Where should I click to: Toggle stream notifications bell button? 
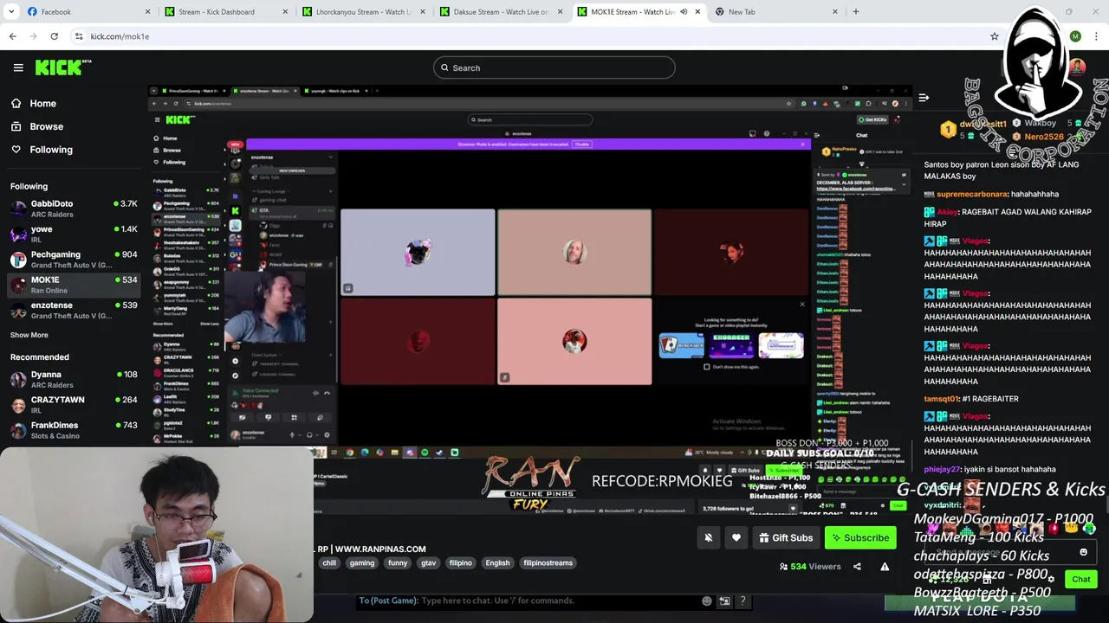coord(708,537)
